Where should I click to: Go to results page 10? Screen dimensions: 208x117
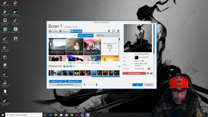tap(87, 63)
